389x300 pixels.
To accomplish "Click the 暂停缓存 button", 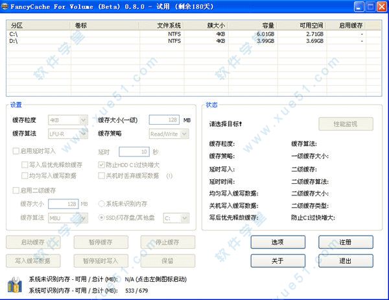I will pos(101,242).
